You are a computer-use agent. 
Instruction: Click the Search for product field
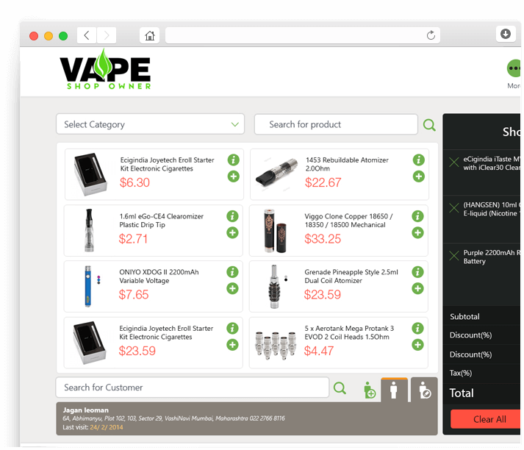coord(336,124)
